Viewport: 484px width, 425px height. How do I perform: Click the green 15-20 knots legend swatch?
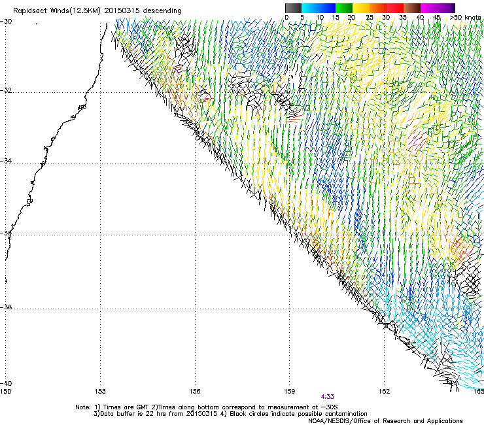pyautogui.click(x=344, y=8)
